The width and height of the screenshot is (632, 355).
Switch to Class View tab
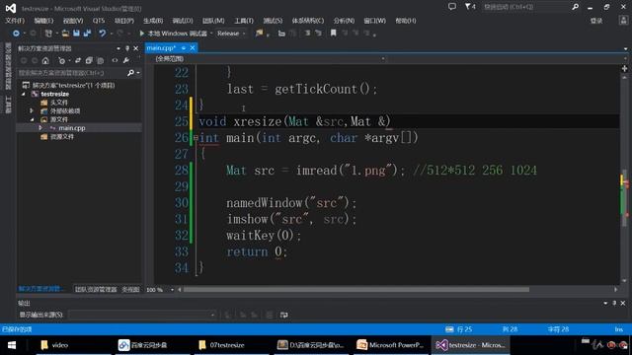tap(130, 289)
